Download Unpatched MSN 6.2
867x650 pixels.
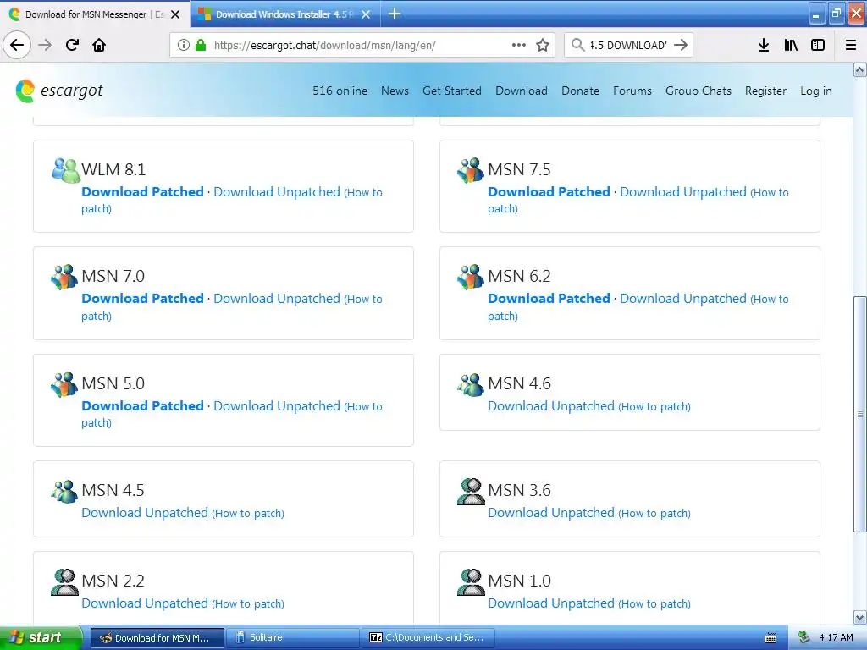pyautogui.click(x=683, y=299)
